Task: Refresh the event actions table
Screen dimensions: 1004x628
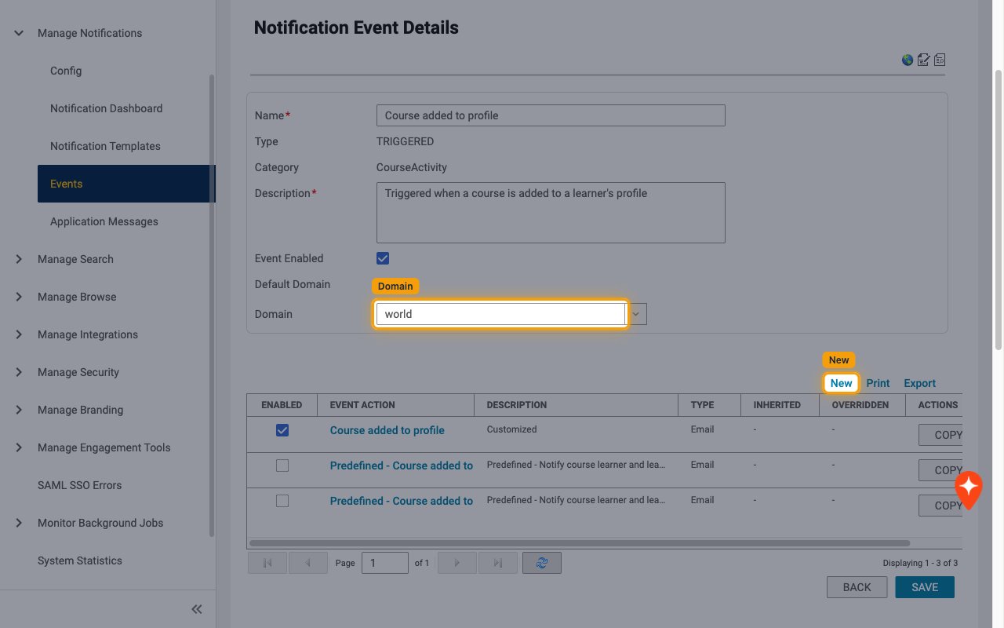Action: tap(542, 563)
